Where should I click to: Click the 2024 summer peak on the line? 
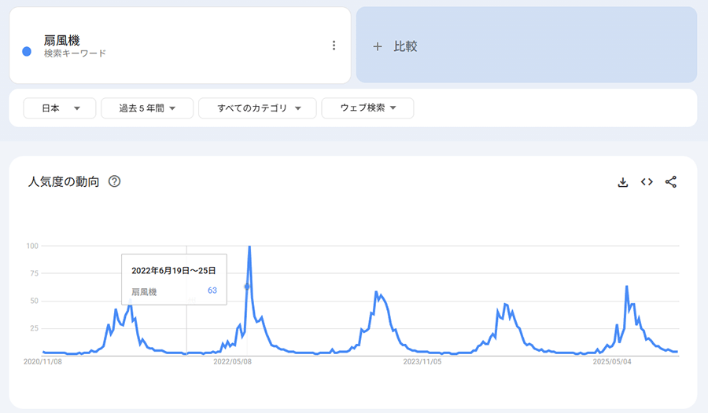pos(505,304)
